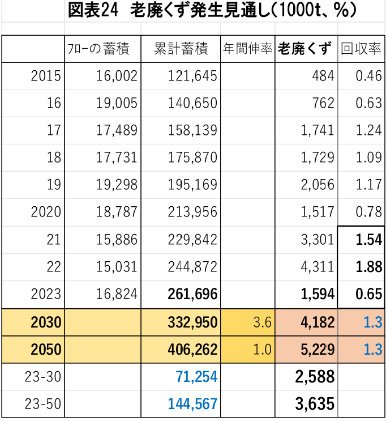The height and width of the screenshot is (421, 386).
Task: Select the blue 1.3 in the 2030 row
Action: click(361, 322)
